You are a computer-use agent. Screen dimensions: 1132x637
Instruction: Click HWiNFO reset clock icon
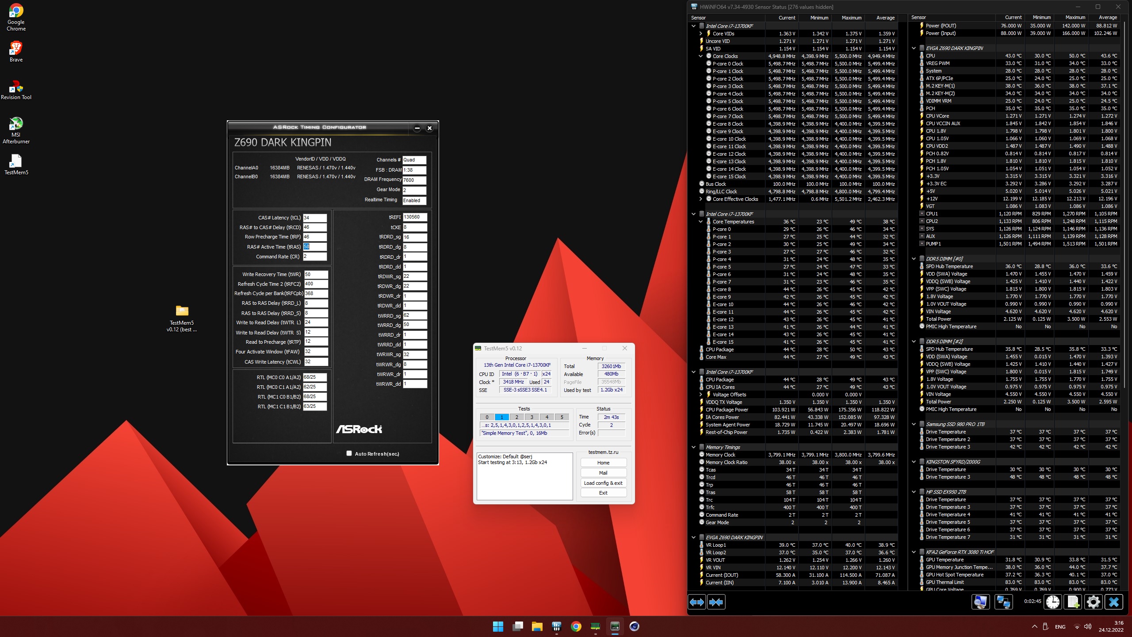coord(1053,602)
